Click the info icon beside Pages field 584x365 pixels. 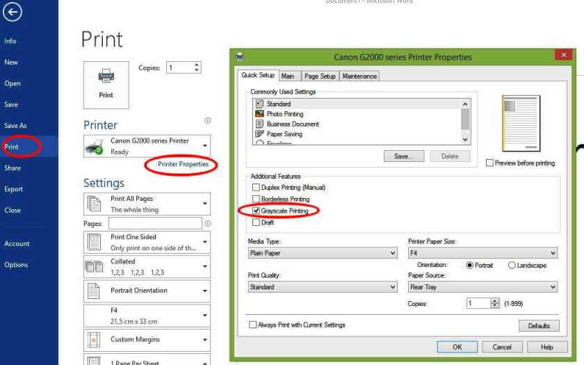click(x=207, y=223)
